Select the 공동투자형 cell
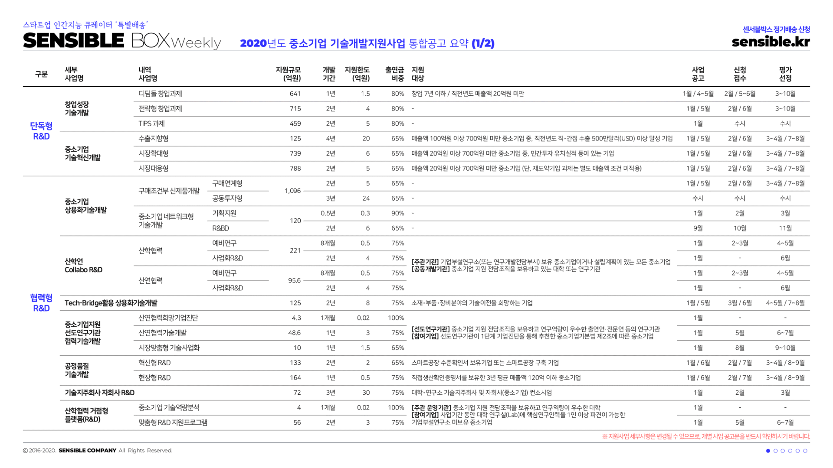 point(227,198)
